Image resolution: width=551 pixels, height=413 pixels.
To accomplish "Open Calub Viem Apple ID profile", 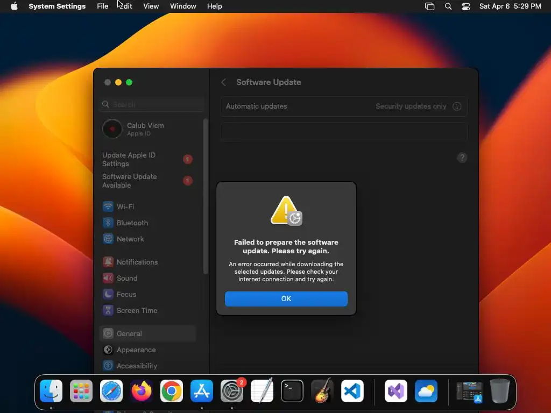I will click(147, 129).
